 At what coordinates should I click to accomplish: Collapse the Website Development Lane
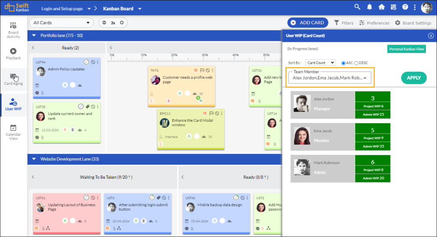[x=34, y=159]
